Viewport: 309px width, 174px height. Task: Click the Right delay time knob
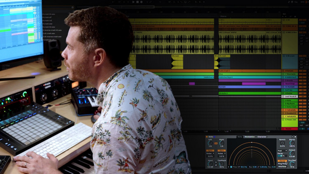coord(222,143)
